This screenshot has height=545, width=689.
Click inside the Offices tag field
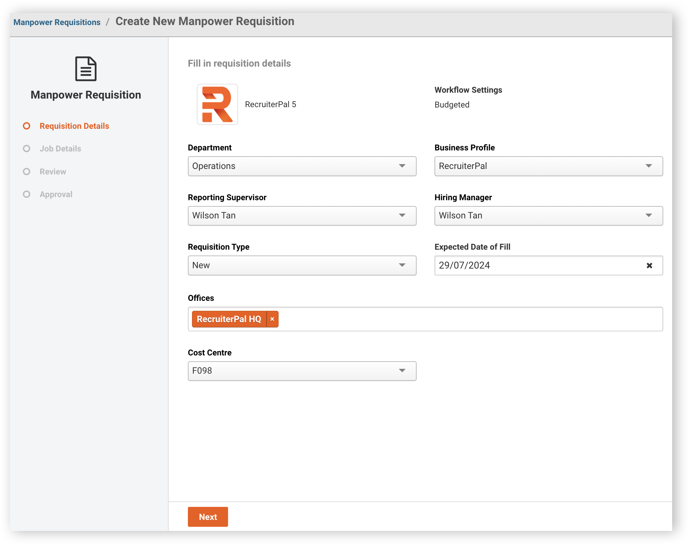(425, 319)
